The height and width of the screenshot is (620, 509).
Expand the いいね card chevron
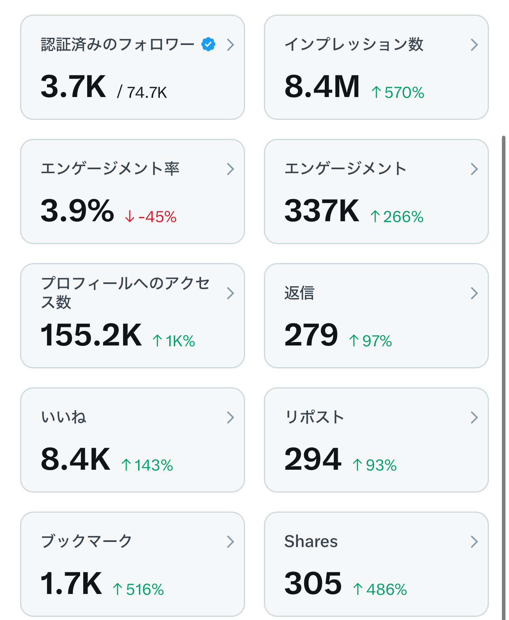coord(231,418)
